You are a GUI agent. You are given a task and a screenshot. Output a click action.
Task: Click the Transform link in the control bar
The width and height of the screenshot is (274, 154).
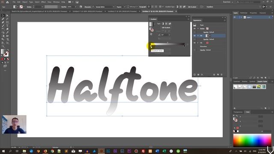point(210,7)
